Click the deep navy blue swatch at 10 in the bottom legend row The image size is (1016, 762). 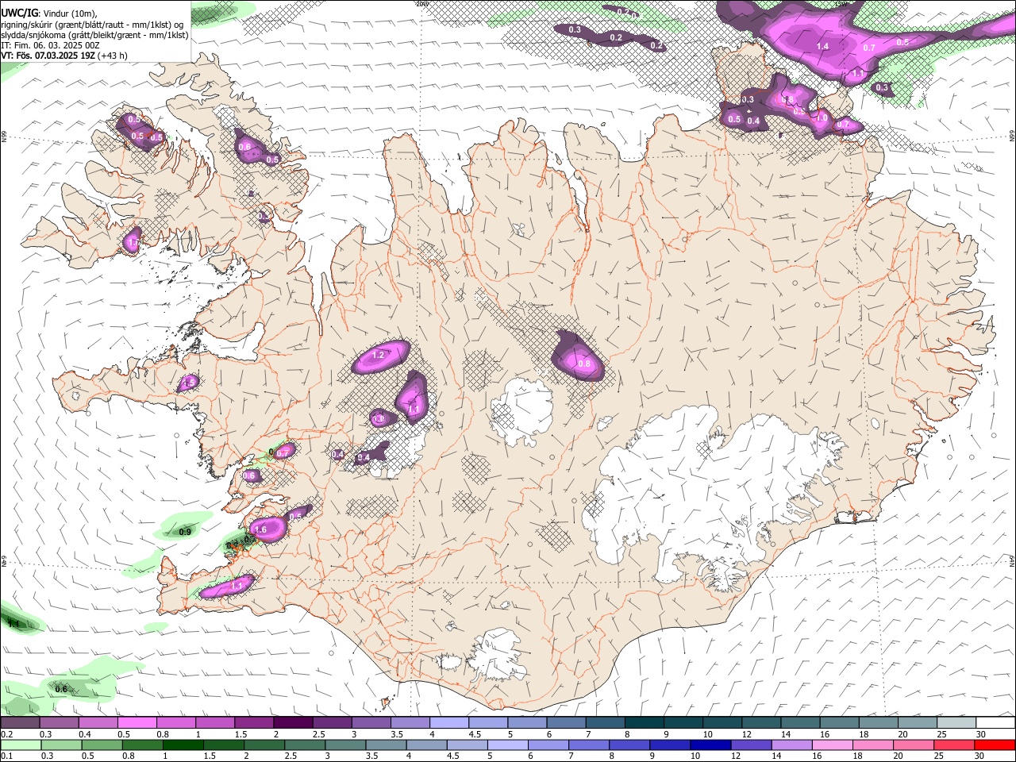(x=710, y=745)
